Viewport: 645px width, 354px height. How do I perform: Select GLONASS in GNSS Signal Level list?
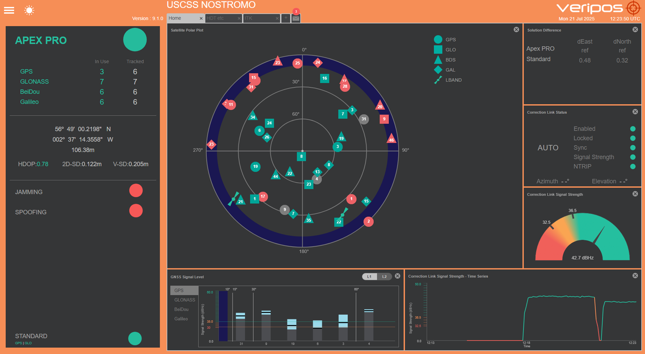tap(184, 300)
